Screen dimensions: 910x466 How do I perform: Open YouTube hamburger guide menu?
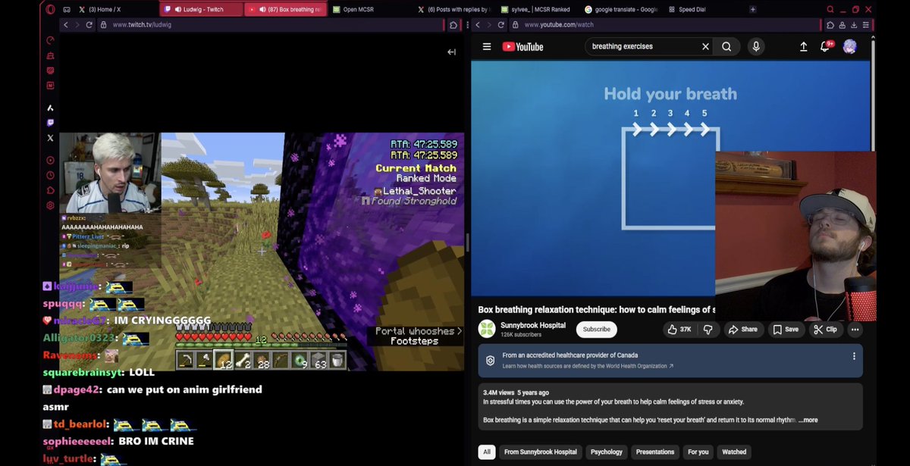(x=487, y=46)
